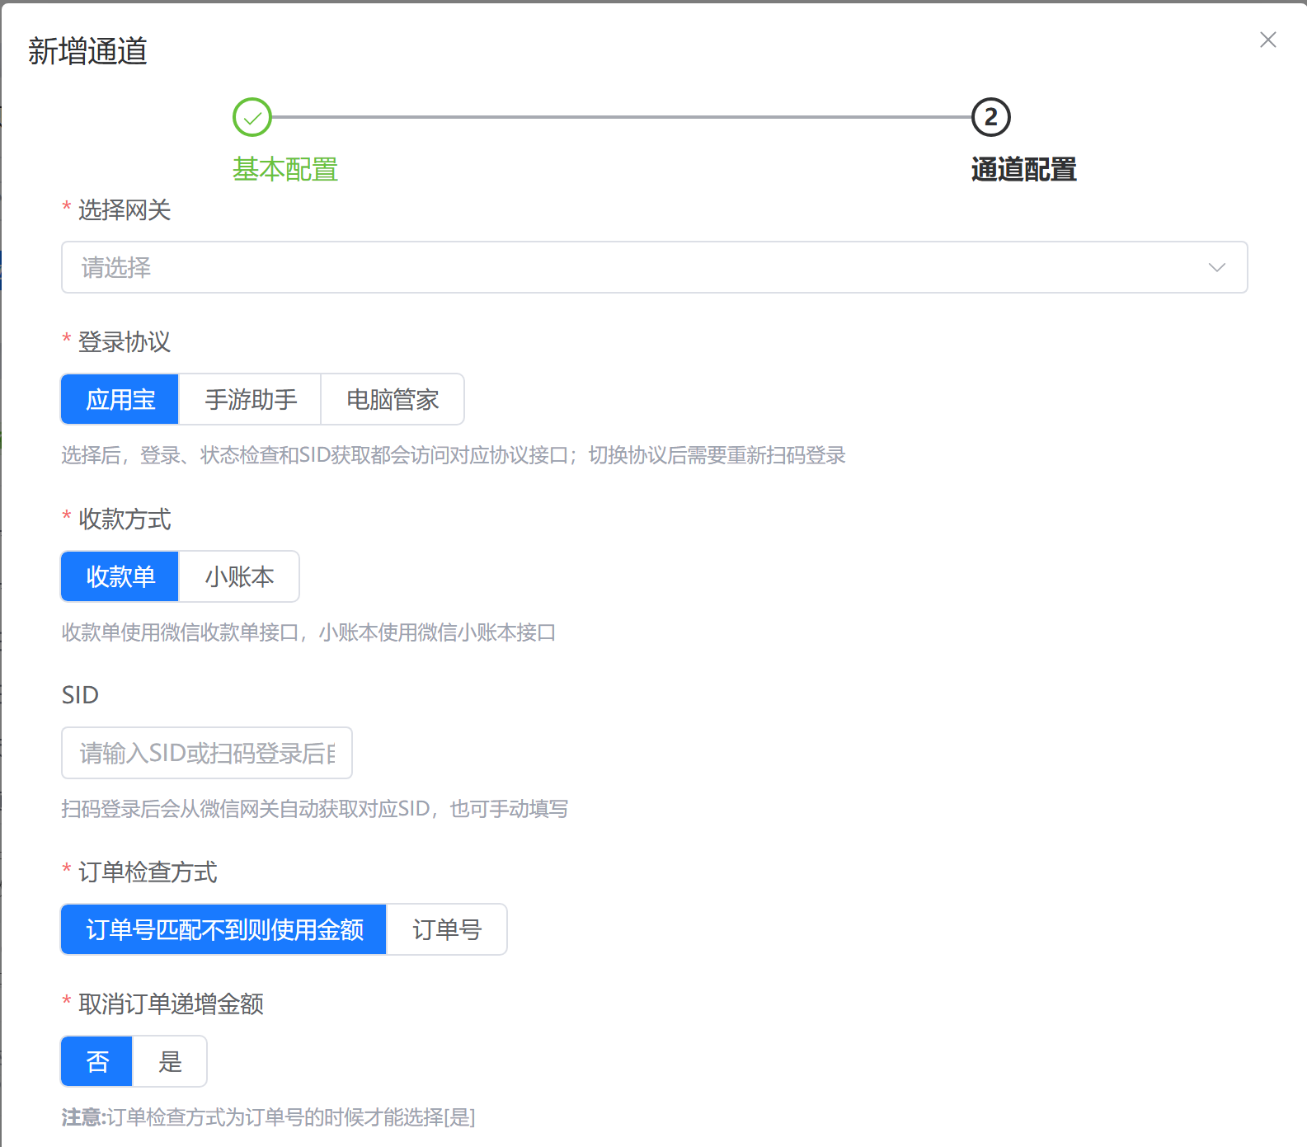Set 取消订单递增金额 to 否
The width and height of the screenshot is (1307, 1147).
pos(97,1061)
